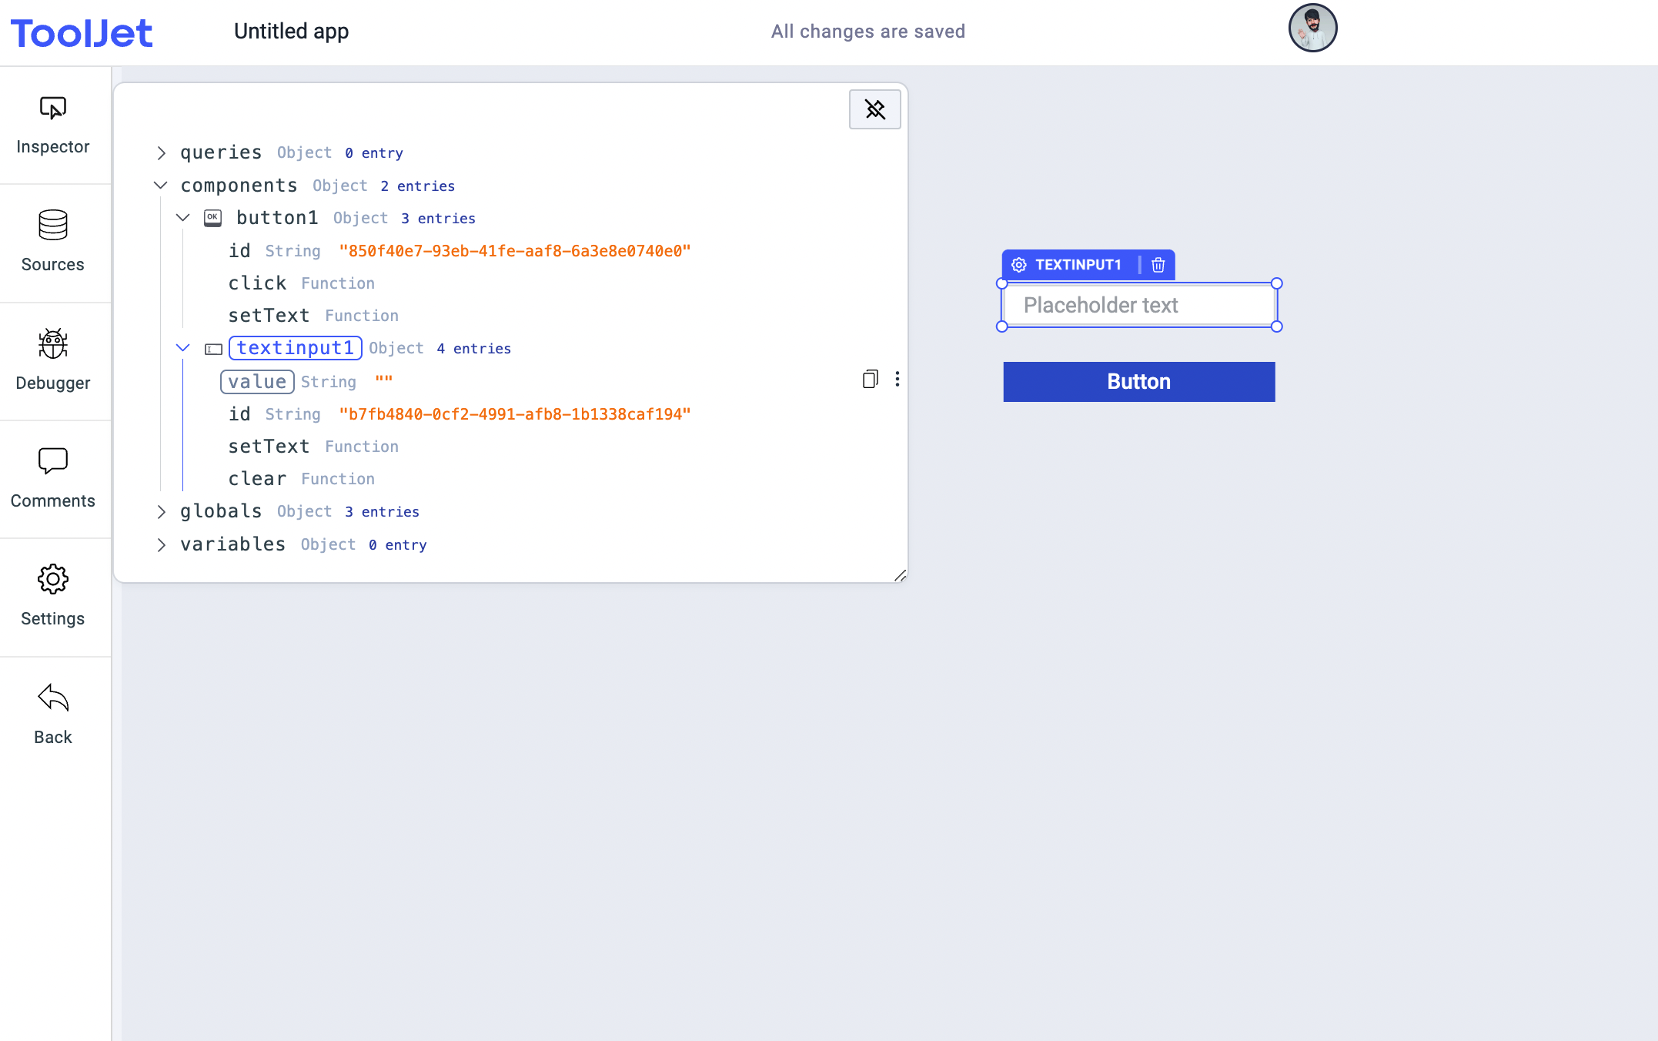Expand the globals Object tree item
The height and width of the screenshot is (1041, 1658).
tap(162, 512)
